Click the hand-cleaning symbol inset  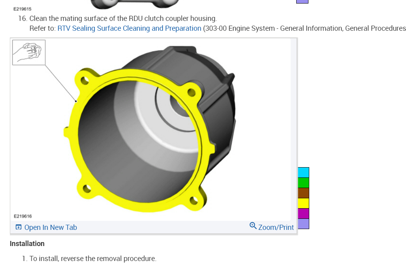tap(29, 52)
